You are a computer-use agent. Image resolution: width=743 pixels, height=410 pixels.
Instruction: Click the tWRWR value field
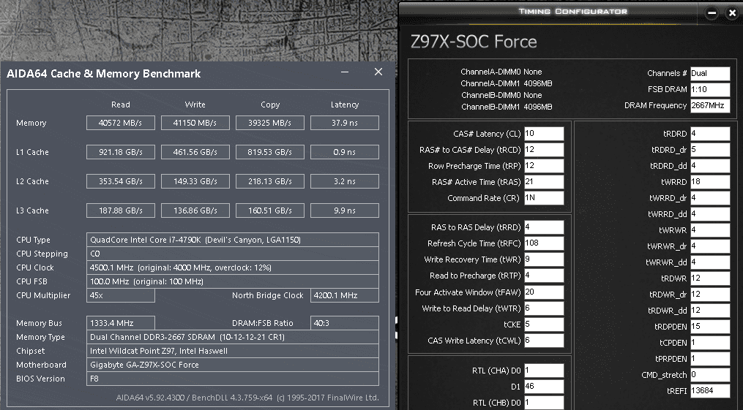coord(710,229)
